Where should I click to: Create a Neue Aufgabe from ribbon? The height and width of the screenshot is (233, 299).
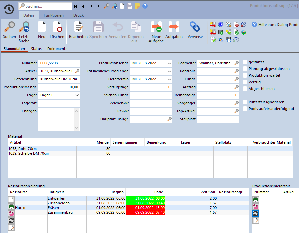pyautogui.click(x=156, y=27)
